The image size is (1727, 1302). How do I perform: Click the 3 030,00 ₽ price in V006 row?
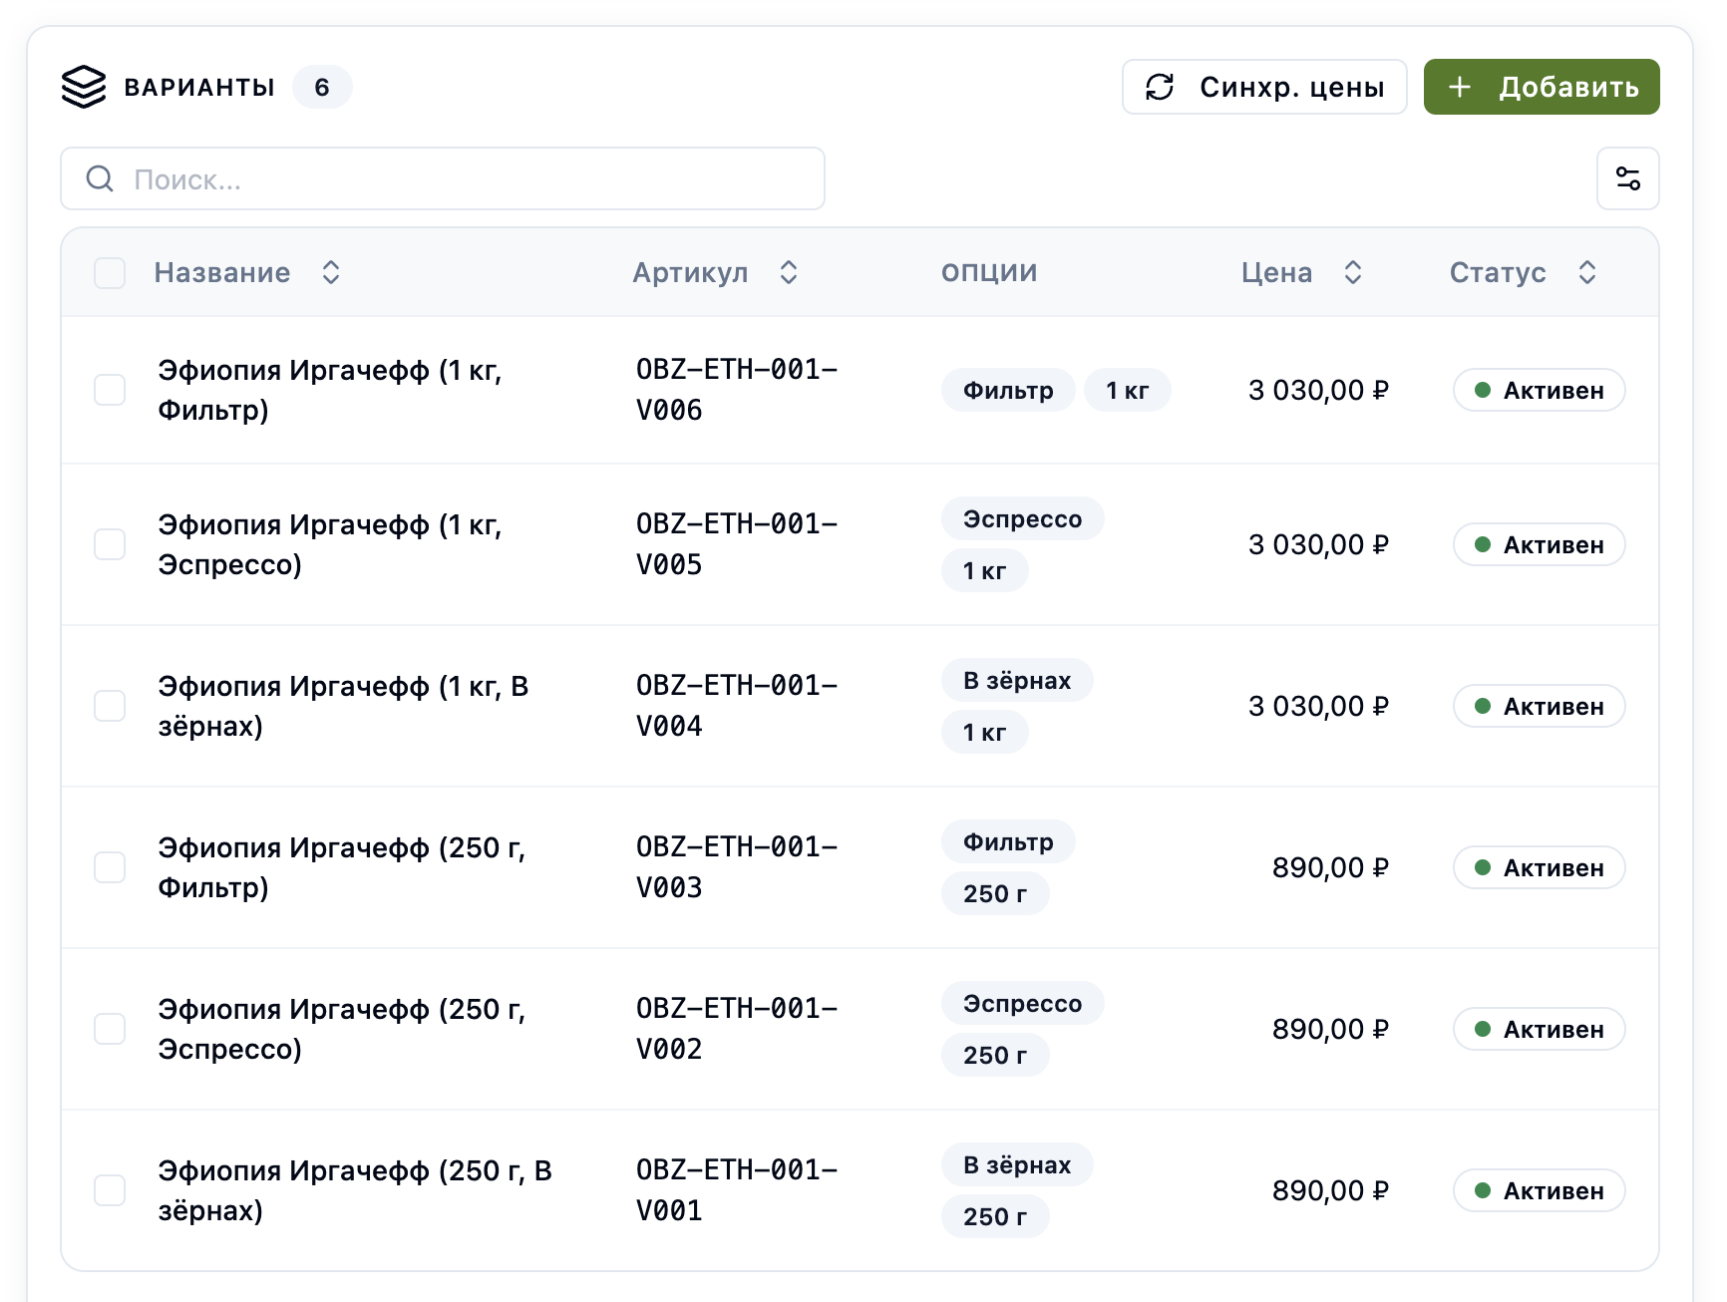[x=1318, y=390]
